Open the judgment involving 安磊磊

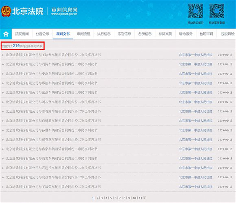point(53,177)
